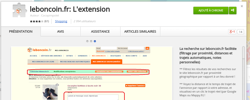Click the +1 count bubble showing 14
Viewport: 250px width, 100px height.
[240, 32]
